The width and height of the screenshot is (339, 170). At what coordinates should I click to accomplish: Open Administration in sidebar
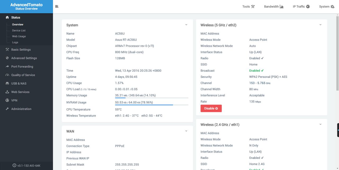(x=26, y=109)
